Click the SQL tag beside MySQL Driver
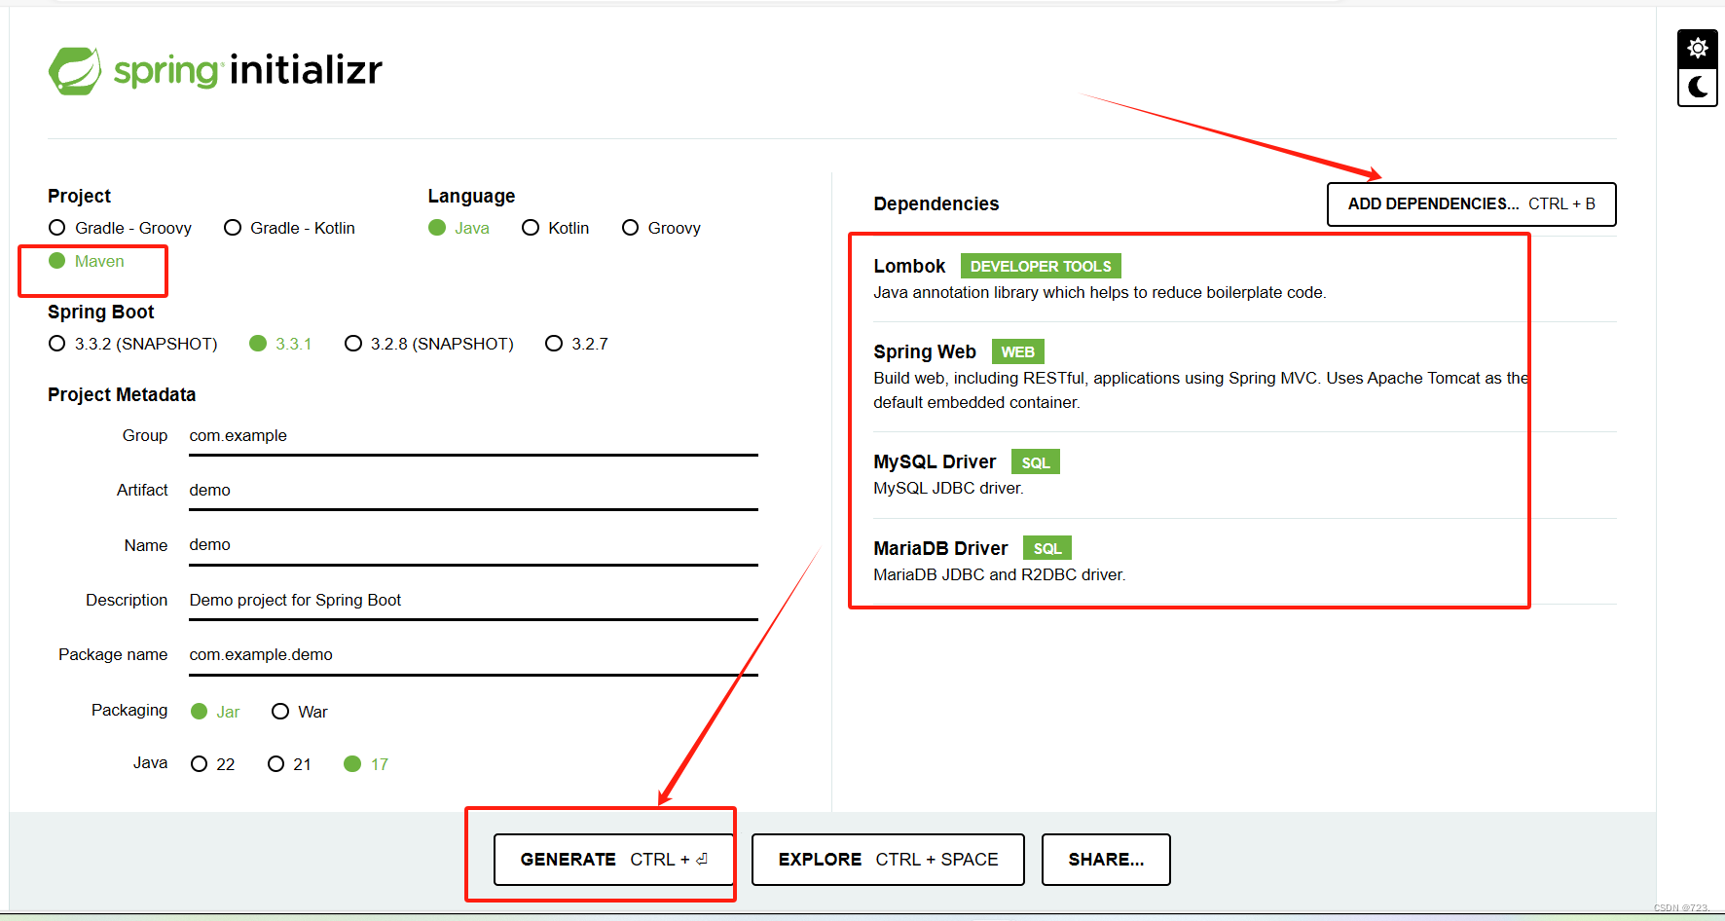This screenshot has width=1725, height=921. (1036, 461)
